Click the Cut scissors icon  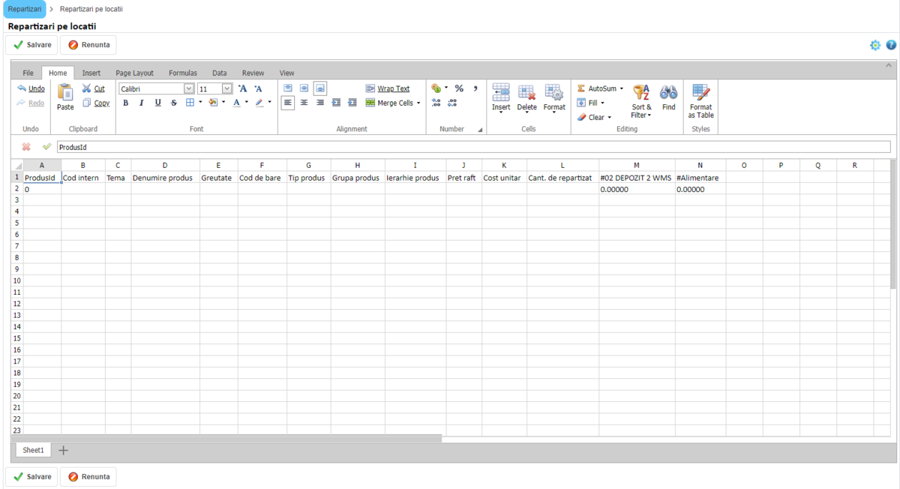(x=87, y=88)
